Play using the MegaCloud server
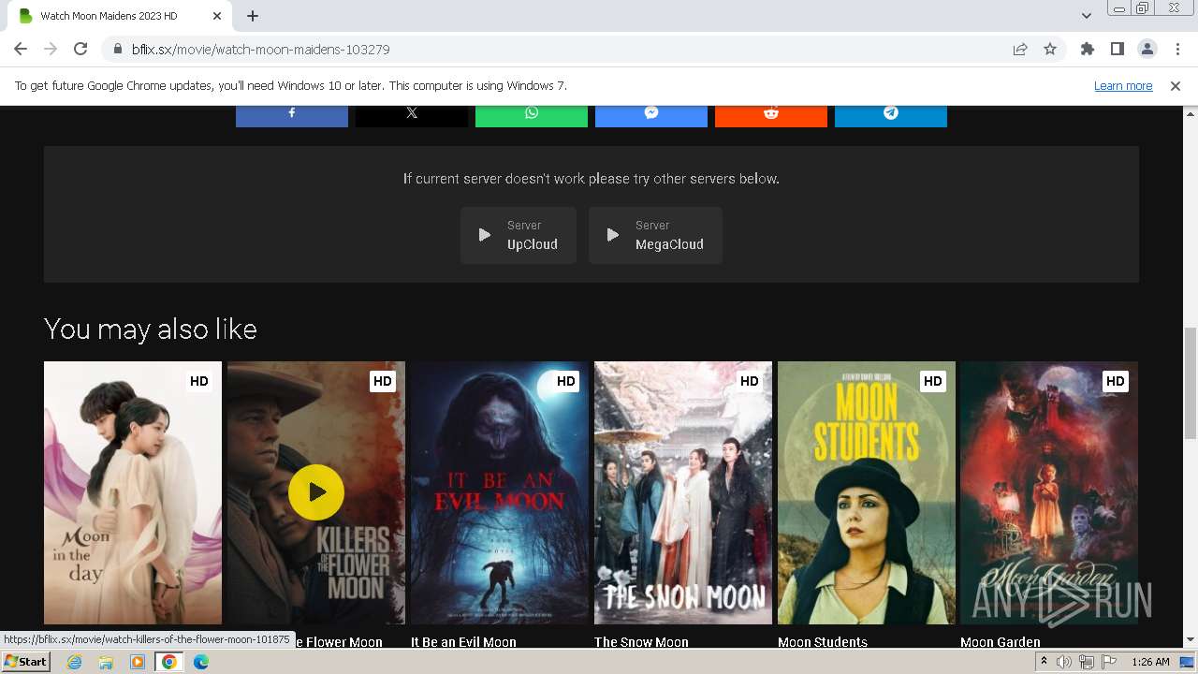 click(655, 235)
